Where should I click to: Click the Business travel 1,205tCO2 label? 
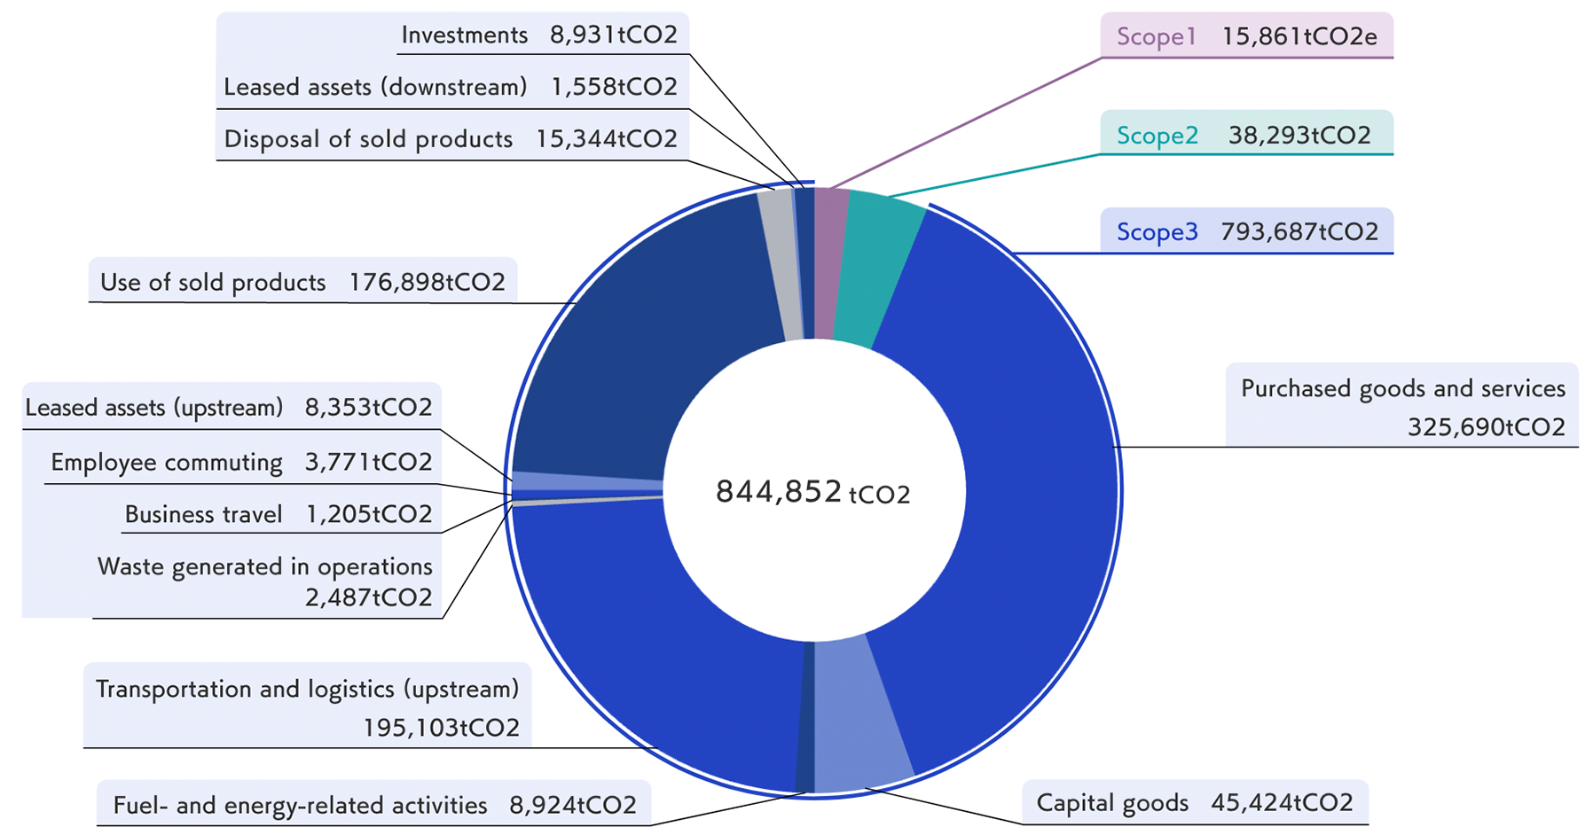point(278,515)
